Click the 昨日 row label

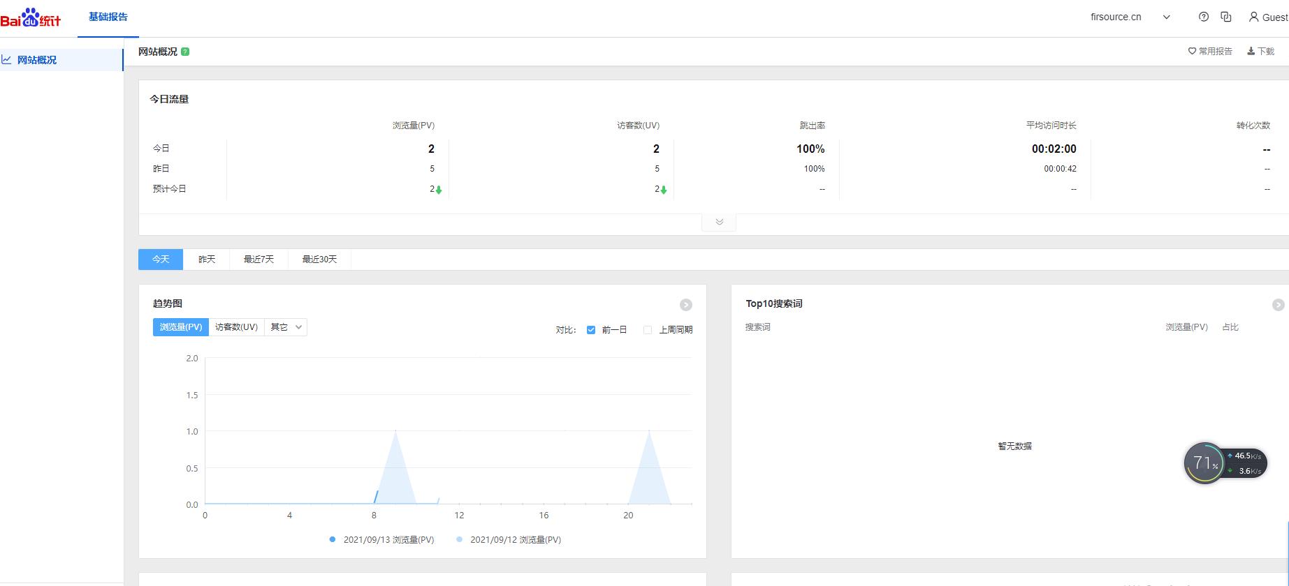point(161,169)
